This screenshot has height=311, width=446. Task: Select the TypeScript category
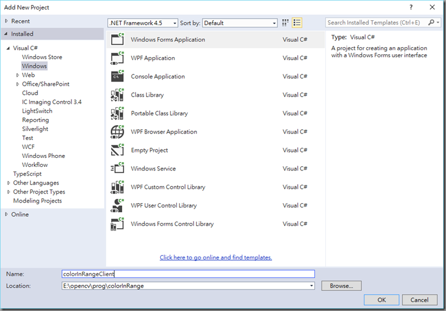pos(27,174)
